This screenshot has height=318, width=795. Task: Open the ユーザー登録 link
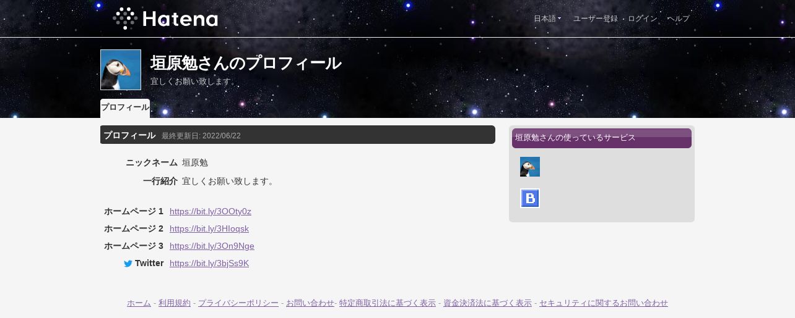click(x=596, y=19)
